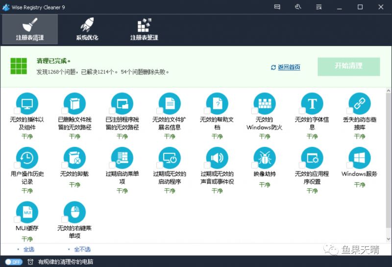Click the 过期或无效的启动程序 icon
The width and height of the screenshot is (392, 267).
pos(170,158)
